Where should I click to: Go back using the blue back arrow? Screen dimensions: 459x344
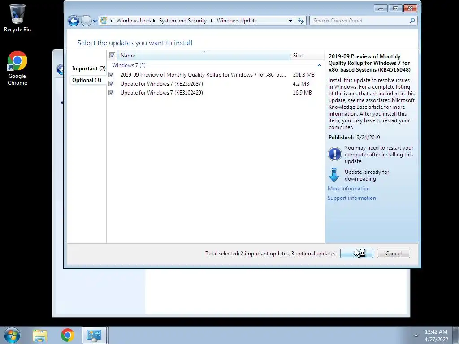pos(74,21)
